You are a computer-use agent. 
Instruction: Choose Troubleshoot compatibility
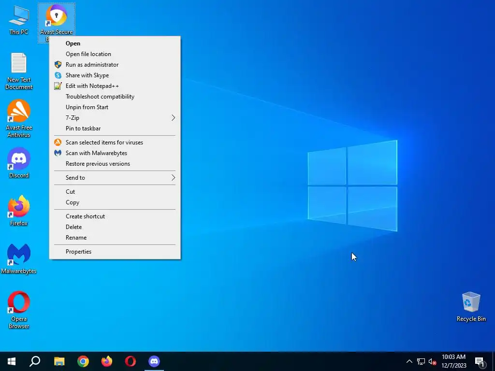click(115, 97)
